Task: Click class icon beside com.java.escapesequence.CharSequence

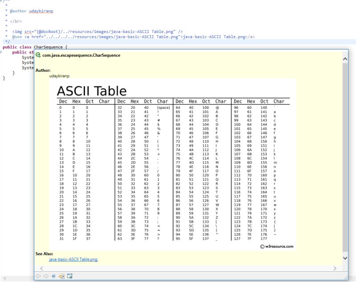Action: point(38,55)
